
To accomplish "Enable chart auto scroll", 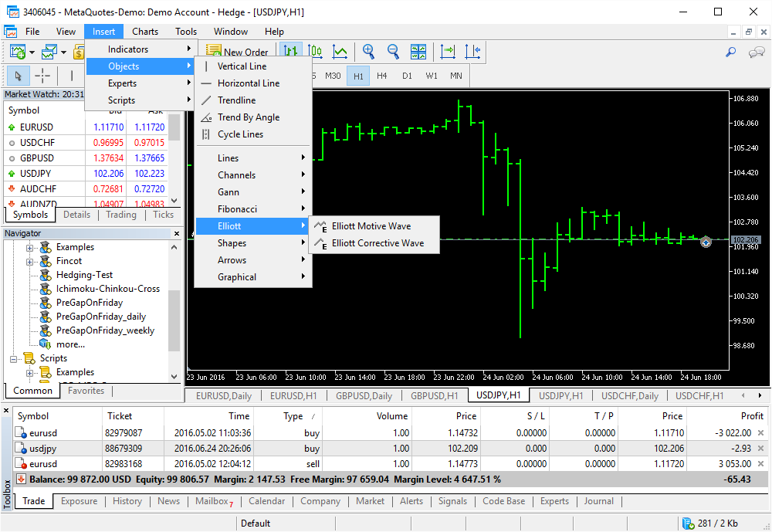I will (448, 52).
